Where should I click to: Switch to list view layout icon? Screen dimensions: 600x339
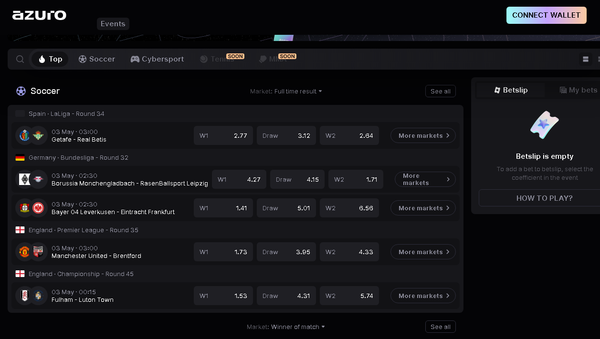[x=586, y=59]
